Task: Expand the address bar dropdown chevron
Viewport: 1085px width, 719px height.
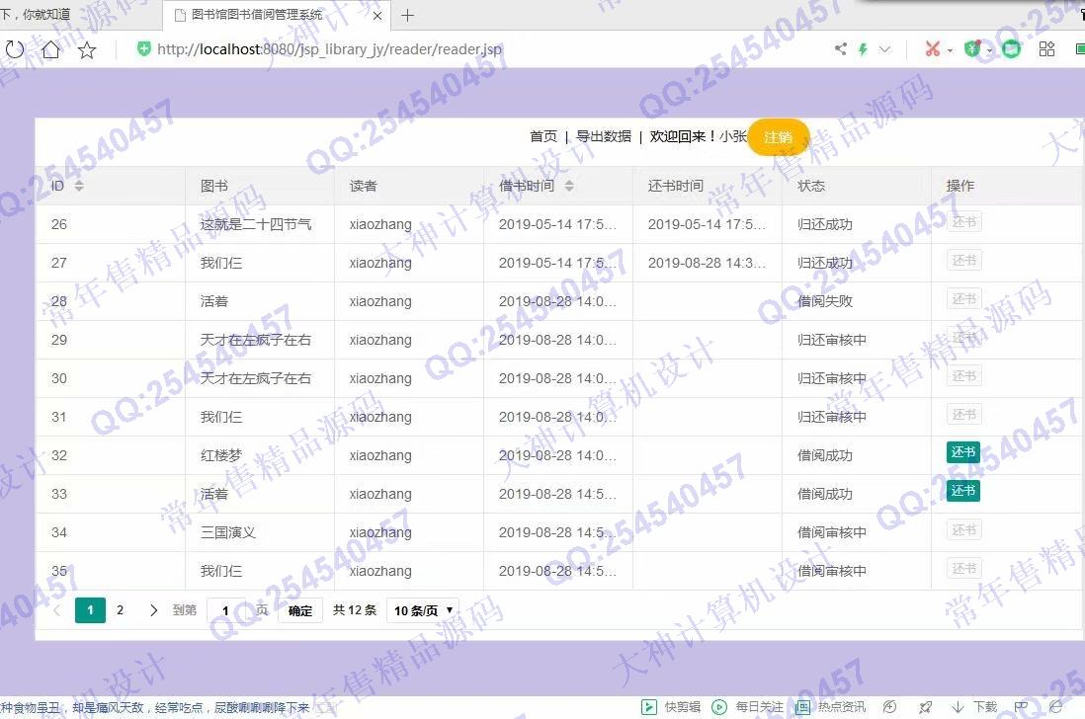Action: (x=884, y=49)
